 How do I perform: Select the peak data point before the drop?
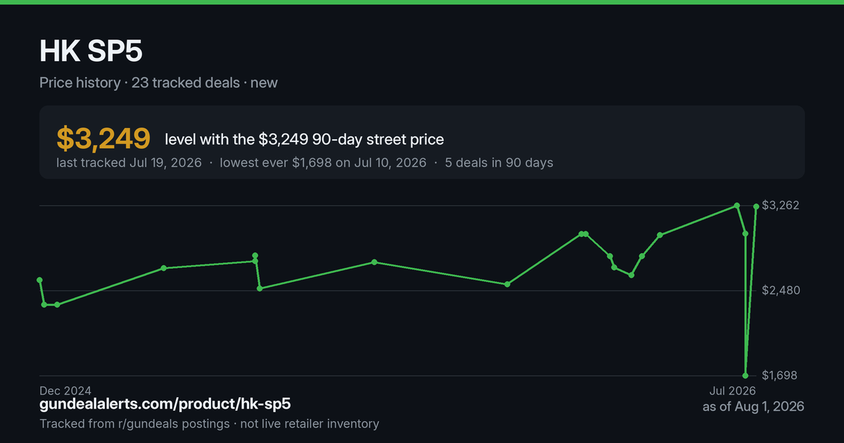click(x=736, y=205)
